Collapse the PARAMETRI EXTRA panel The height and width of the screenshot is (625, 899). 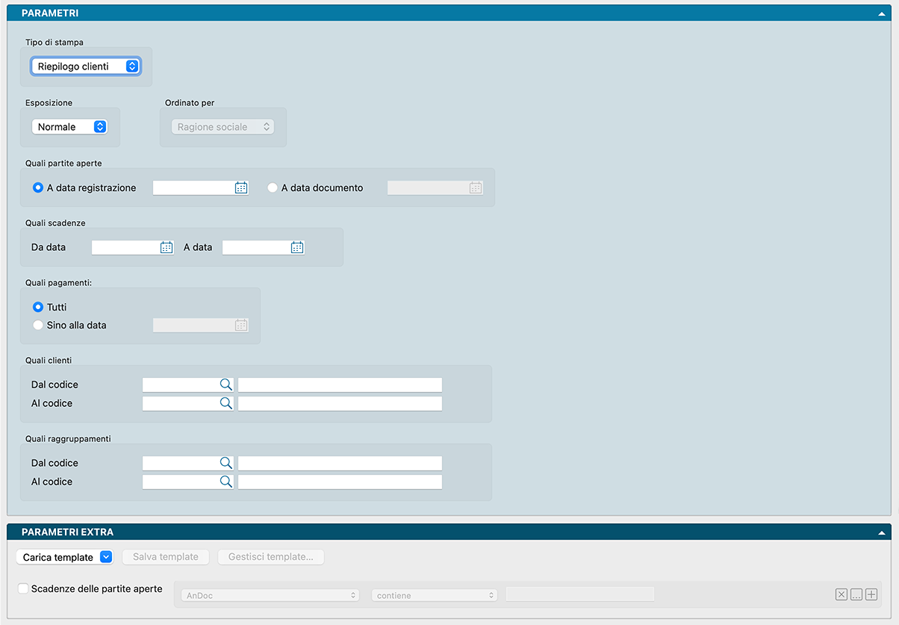coord(882,532)
